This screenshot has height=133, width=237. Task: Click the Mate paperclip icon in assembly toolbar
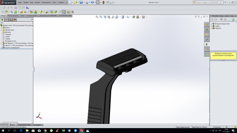point(11,12)
